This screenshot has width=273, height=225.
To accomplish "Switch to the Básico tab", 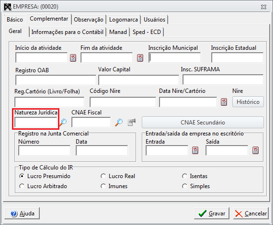I will [15, 20].
